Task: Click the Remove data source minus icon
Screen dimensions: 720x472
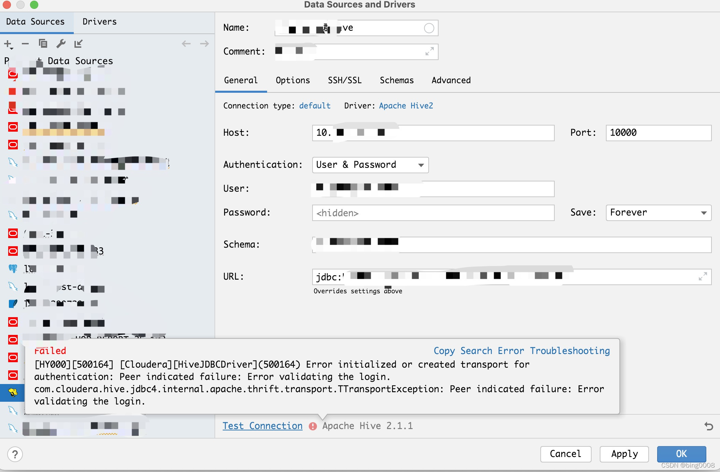Action: [x=25, y=44]
